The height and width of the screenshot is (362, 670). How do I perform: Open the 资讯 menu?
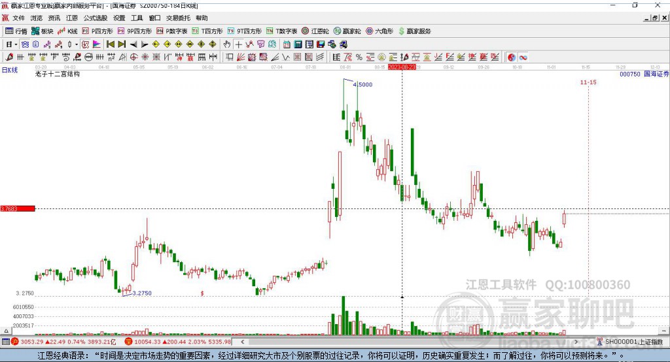(54, 18)
